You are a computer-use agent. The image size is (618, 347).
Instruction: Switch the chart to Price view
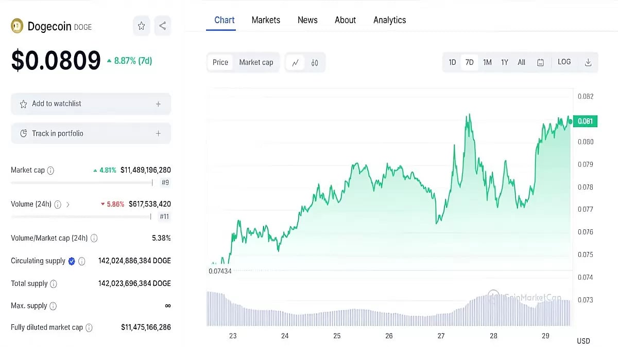[x=220, y=62]
